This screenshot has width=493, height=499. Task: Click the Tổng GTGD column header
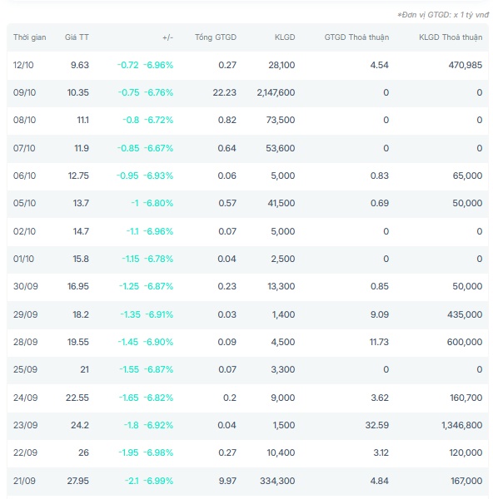[216, 37]
